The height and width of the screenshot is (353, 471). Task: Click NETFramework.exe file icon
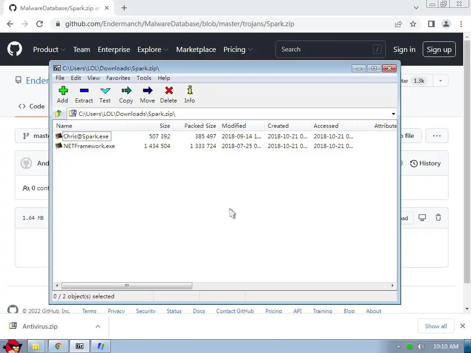click(x=58, y=146)
